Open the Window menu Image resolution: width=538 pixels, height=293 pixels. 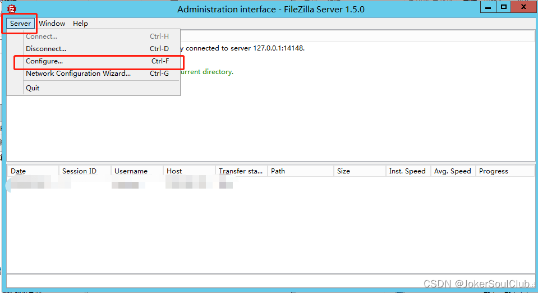[x=52, y=24]
